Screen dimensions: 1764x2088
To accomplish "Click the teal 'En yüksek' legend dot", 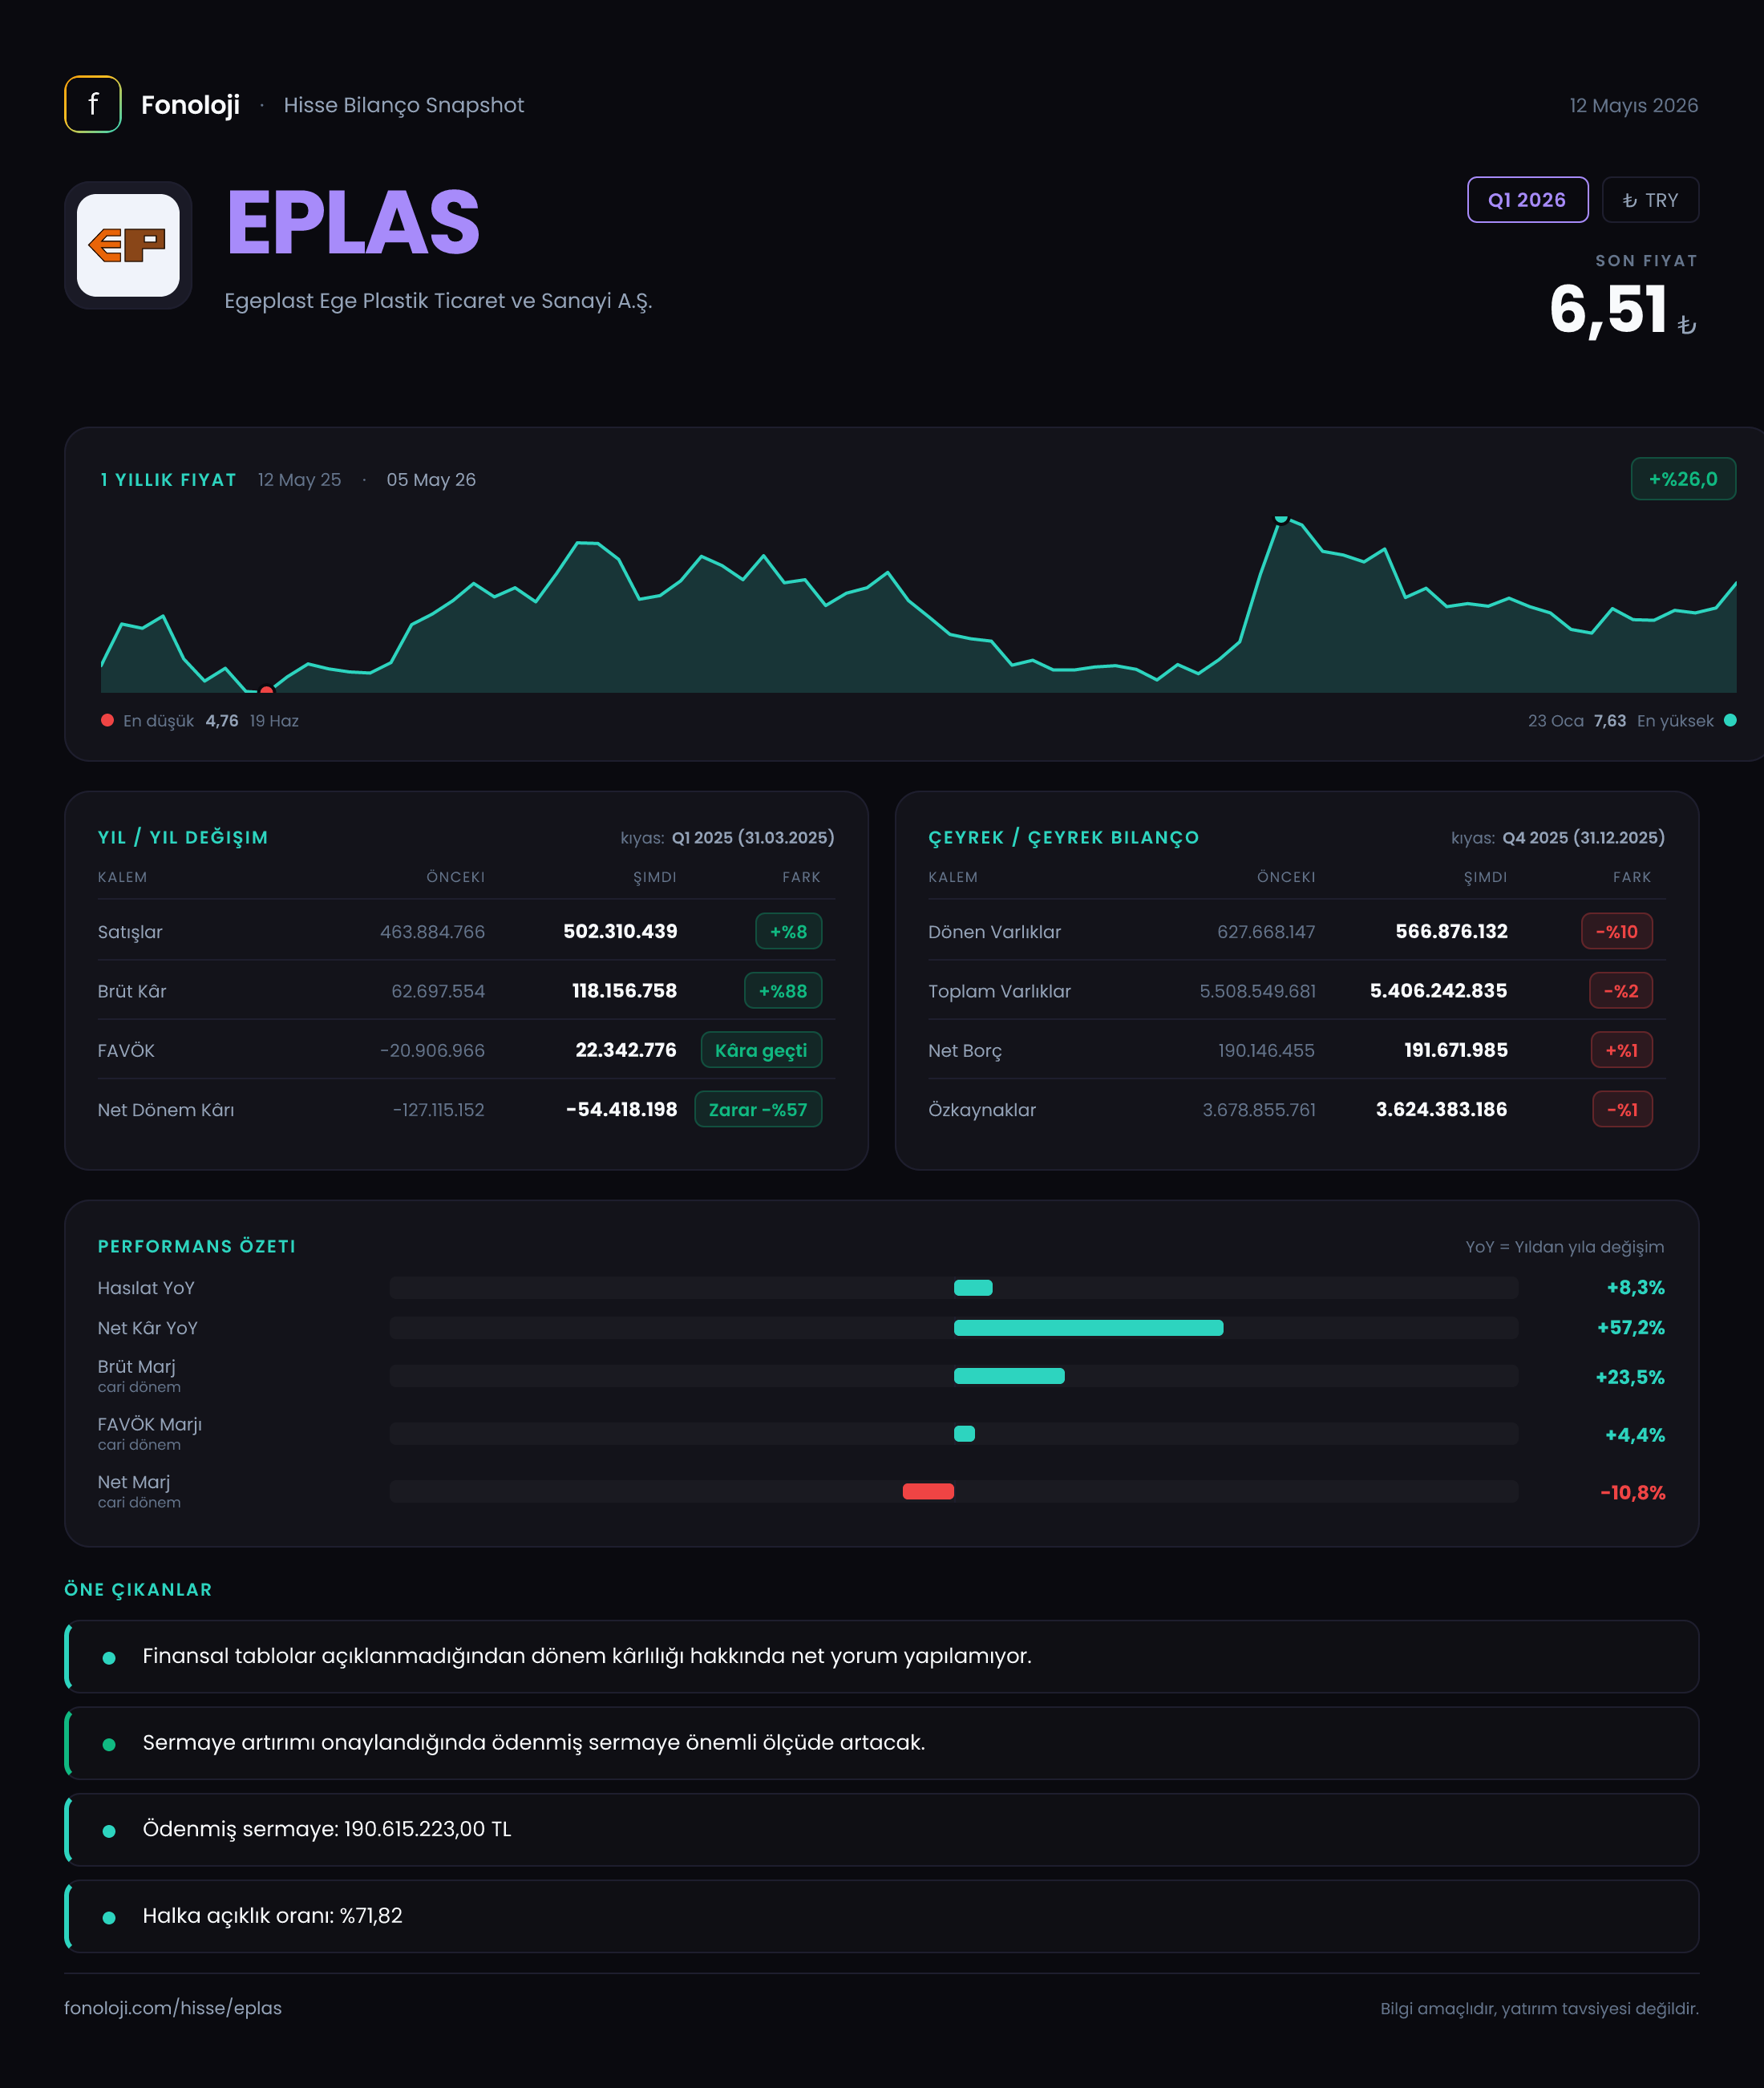I will click(x=1730, y=720).
